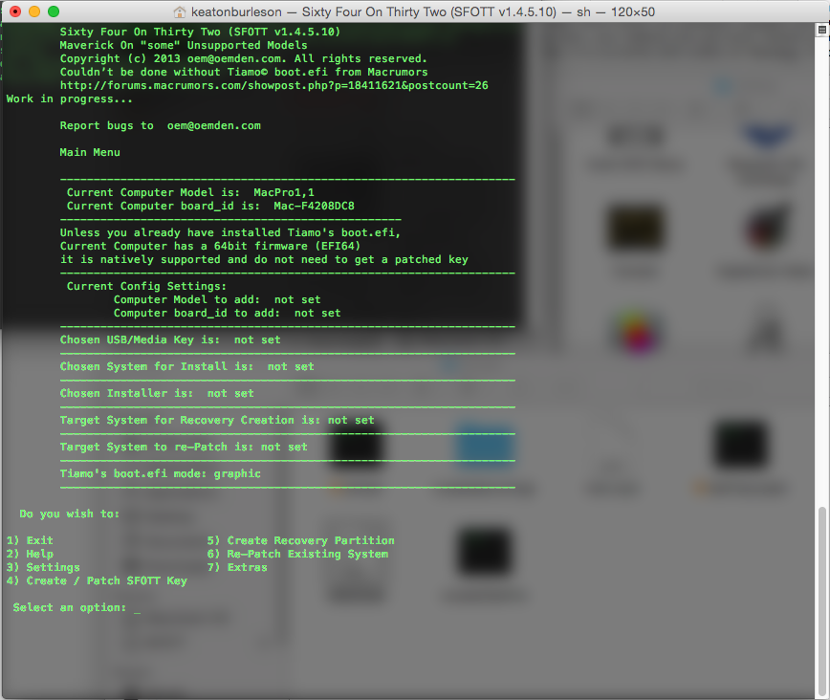Click the 'Report bugs to oem@oemden.com' email address
Screen dimensions: 830x700
point(214,125)
